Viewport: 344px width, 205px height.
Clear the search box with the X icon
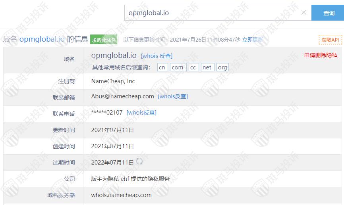304,12
